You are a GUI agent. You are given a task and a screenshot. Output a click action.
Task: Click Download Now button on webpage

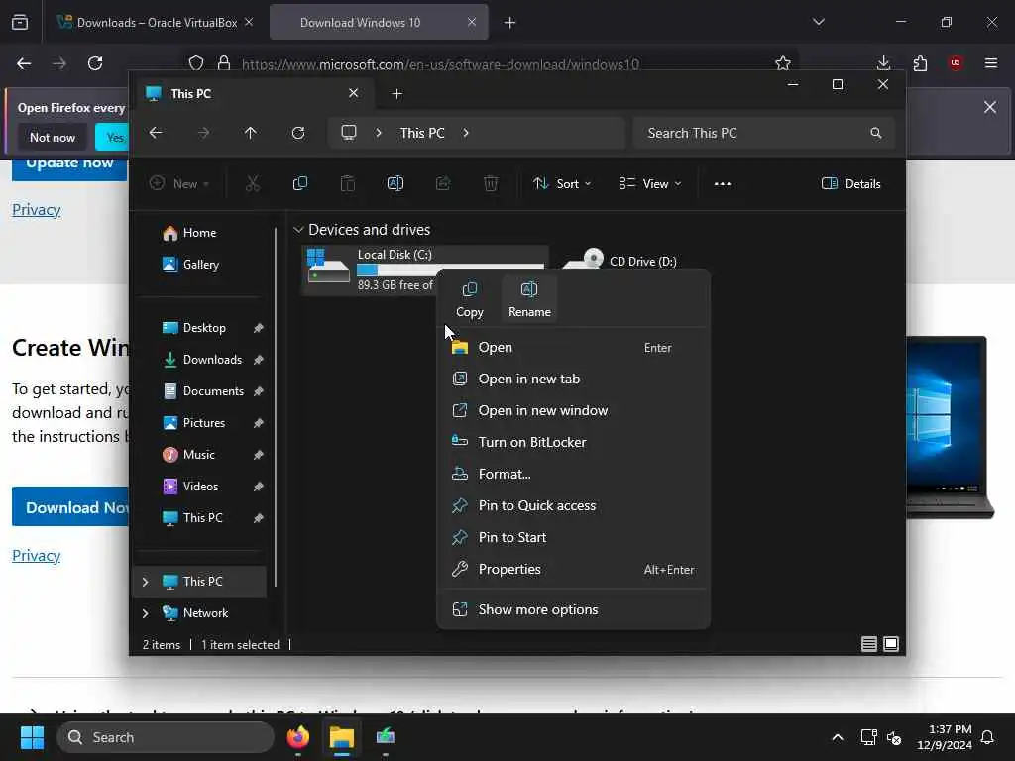pyautogui.click(x=70, y=507)
